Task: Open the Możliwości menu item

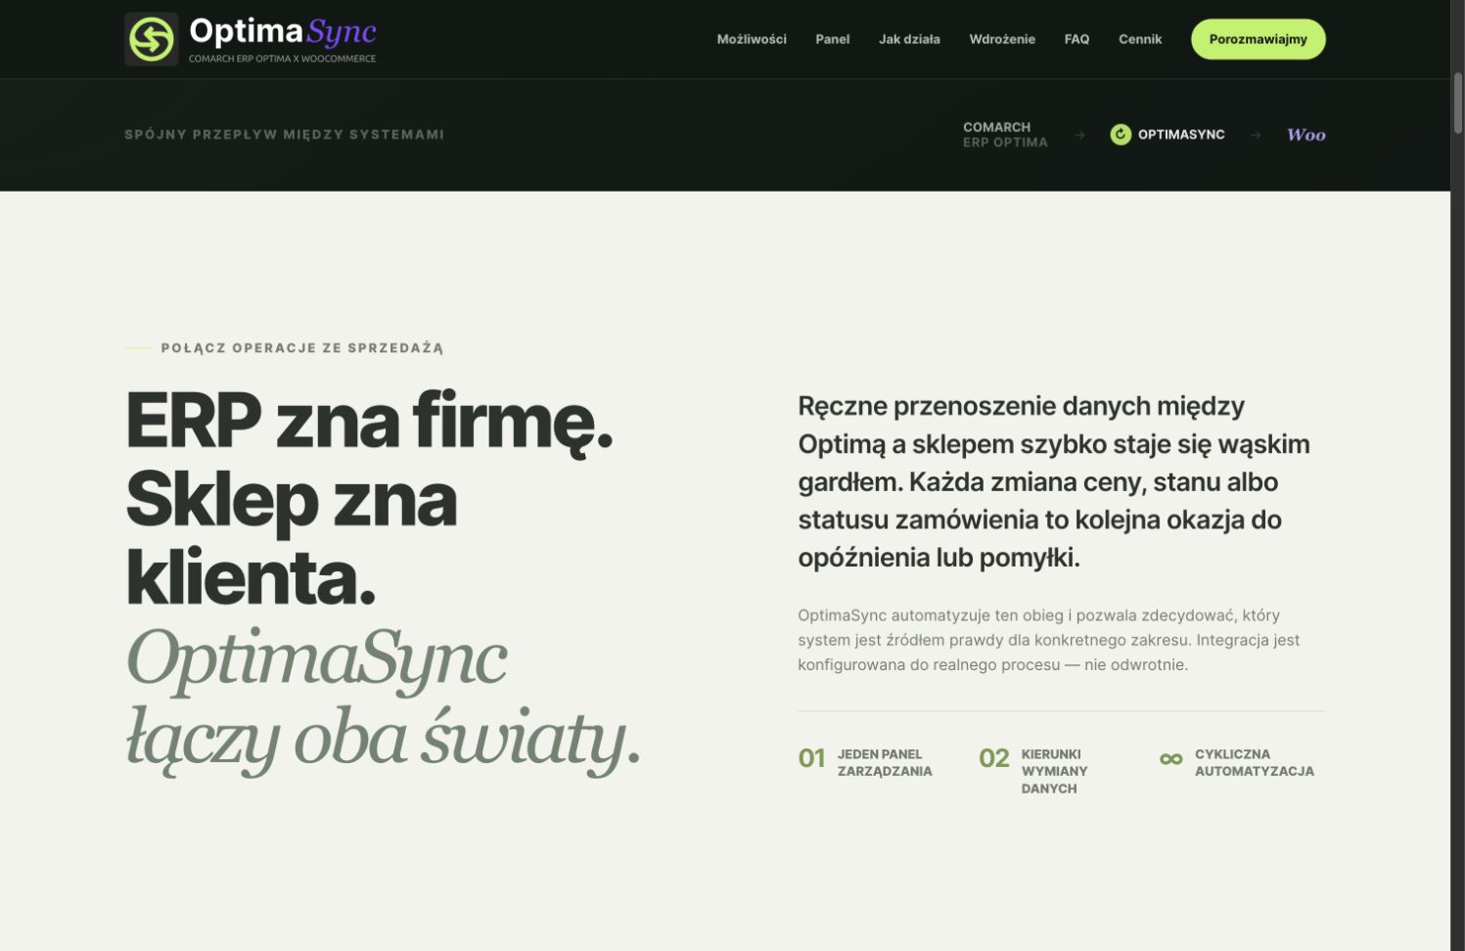Action: pos(752,39)
